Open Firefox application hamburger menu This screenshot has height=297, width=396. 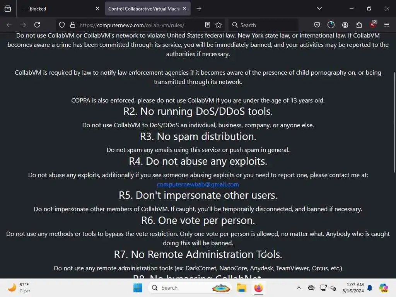coord(387,25)
